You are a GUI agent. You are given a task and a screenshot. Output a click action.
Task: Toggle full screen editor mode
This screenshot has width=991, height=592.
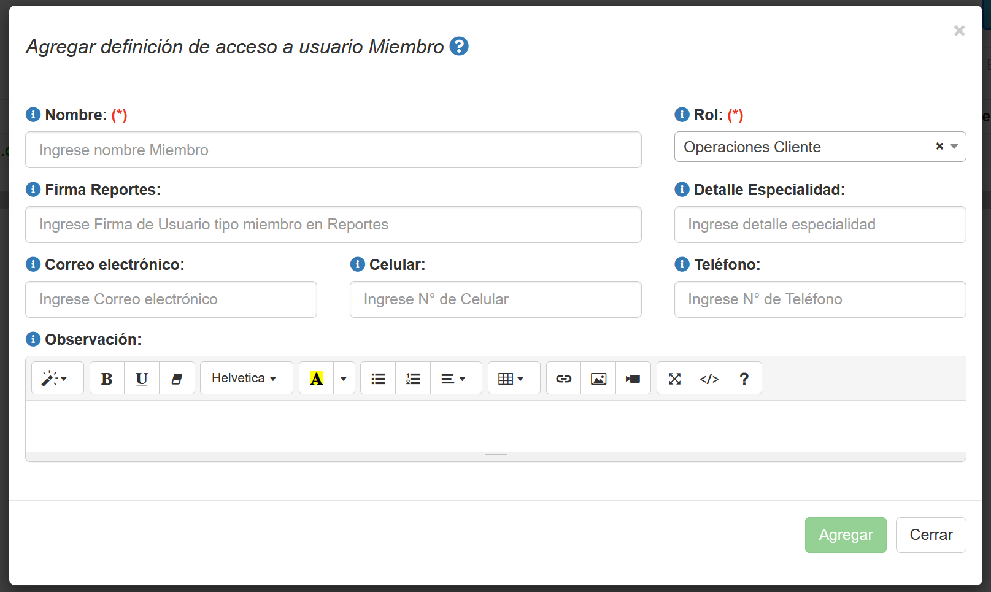point(674,379)
